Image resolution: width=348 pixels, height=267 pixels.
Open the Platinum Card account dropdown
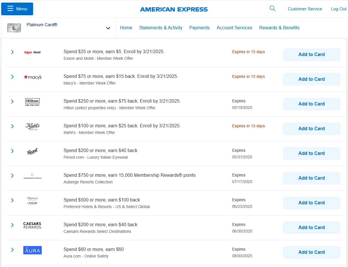(x=108, y=28)
